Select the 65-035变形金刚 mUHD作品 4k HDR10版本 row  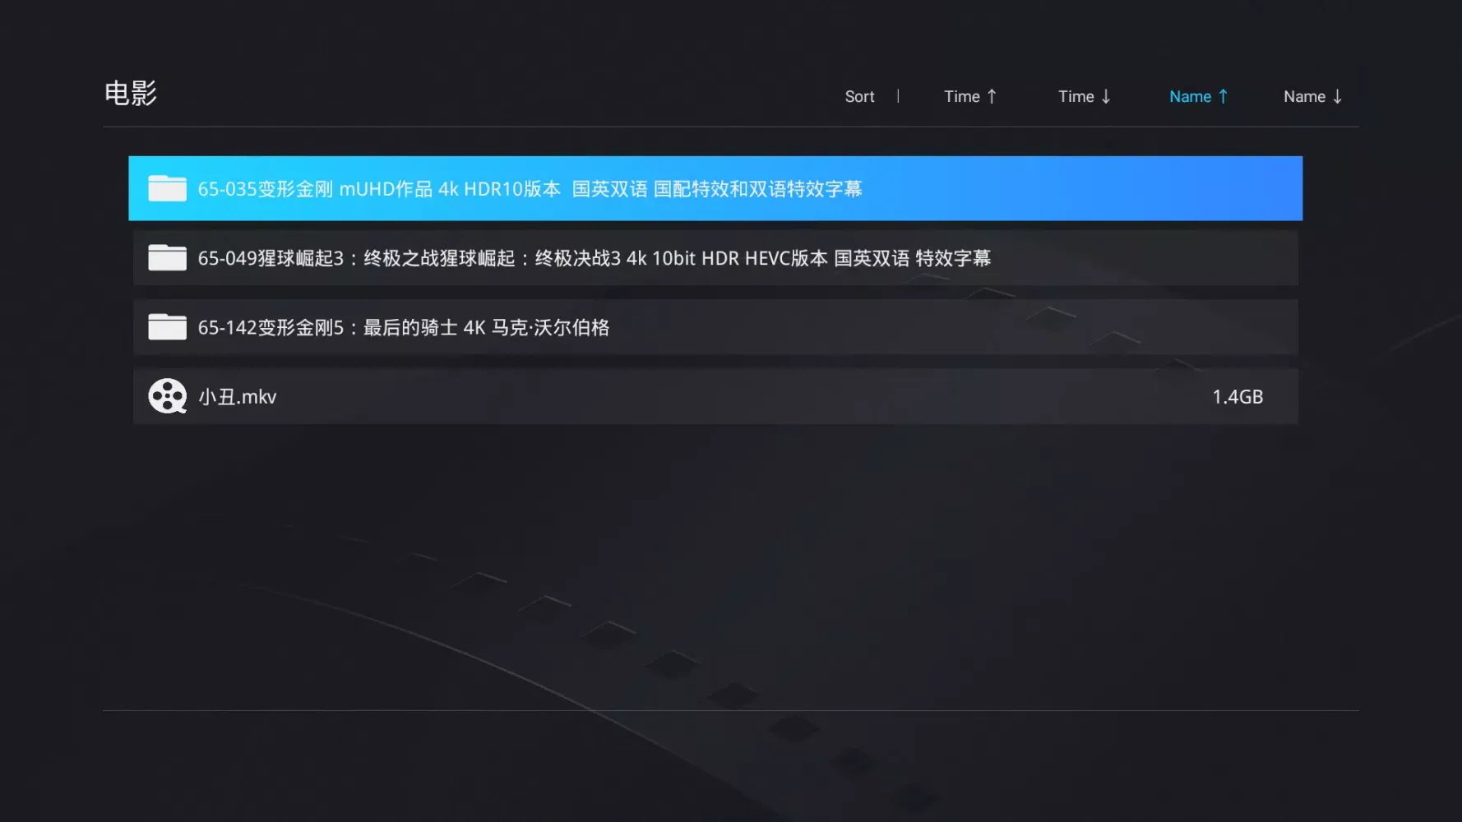point(715,188)
